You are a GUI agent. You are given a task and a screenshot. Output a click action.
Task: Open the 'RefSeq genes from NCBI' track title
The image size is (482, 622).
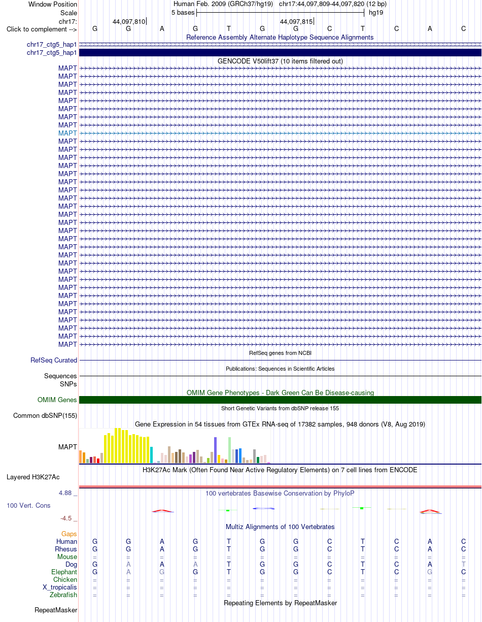click(x=280, y=352)
